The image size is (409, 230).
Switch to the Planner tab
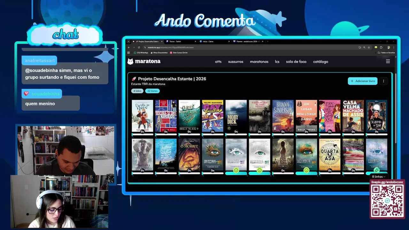coord(248,41)
